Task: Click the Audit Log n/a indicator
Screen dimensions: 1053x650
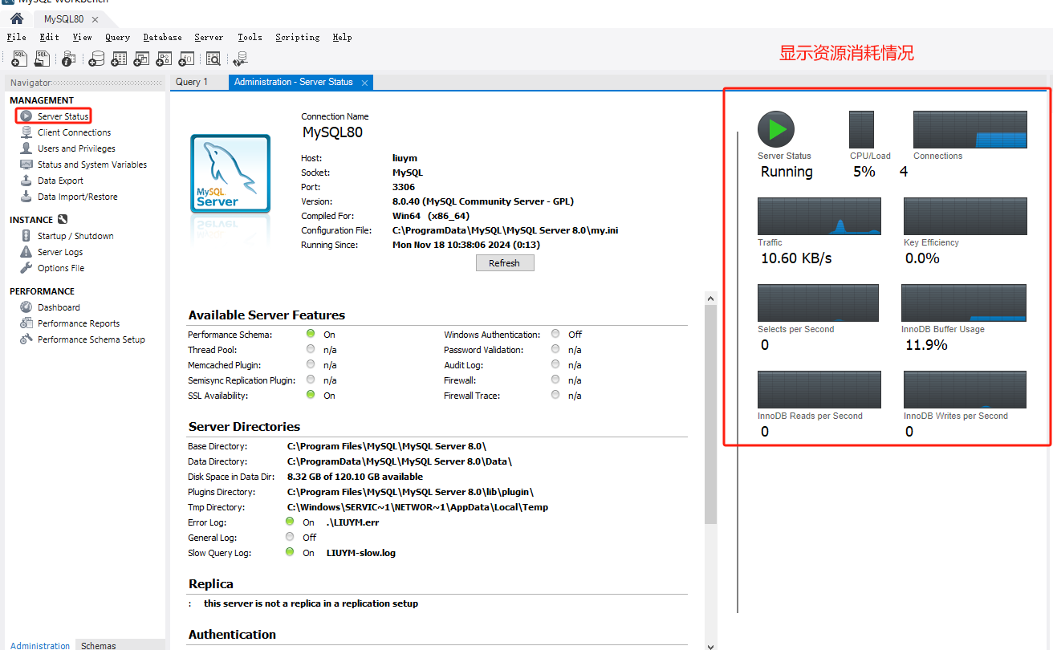Action: tap(556, 364)
